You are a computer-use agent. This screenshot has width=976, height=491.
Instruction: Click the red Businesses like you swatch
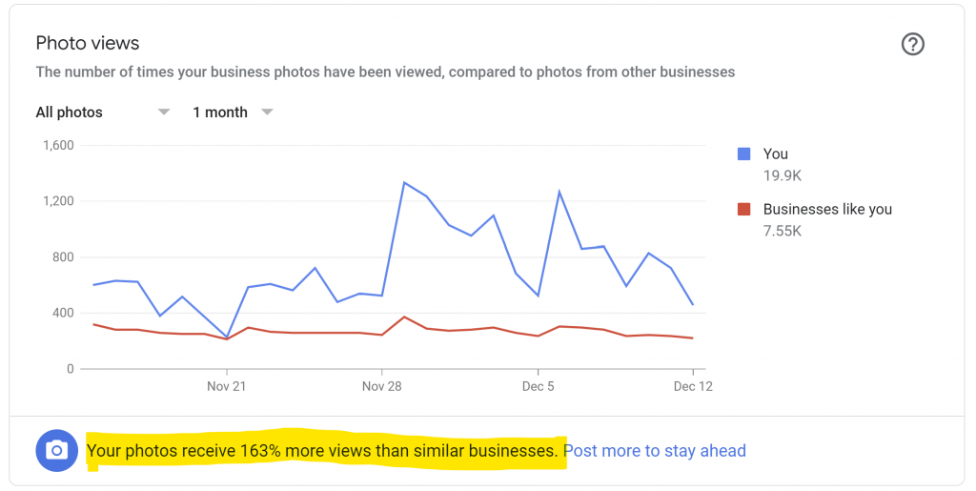coord(744,209)
